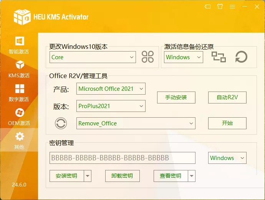Expand the ProPlus2021 version dropdown
This screenshot has height=200, width=265.
click(111, 106)
